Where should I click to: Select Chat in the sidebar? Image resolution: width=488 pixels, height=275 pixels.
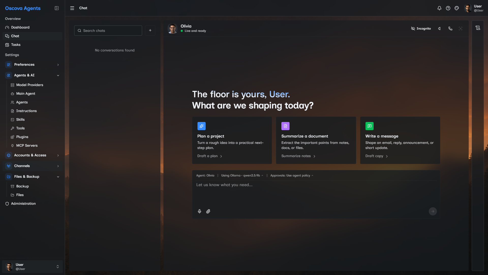click(x=32, y=36)
